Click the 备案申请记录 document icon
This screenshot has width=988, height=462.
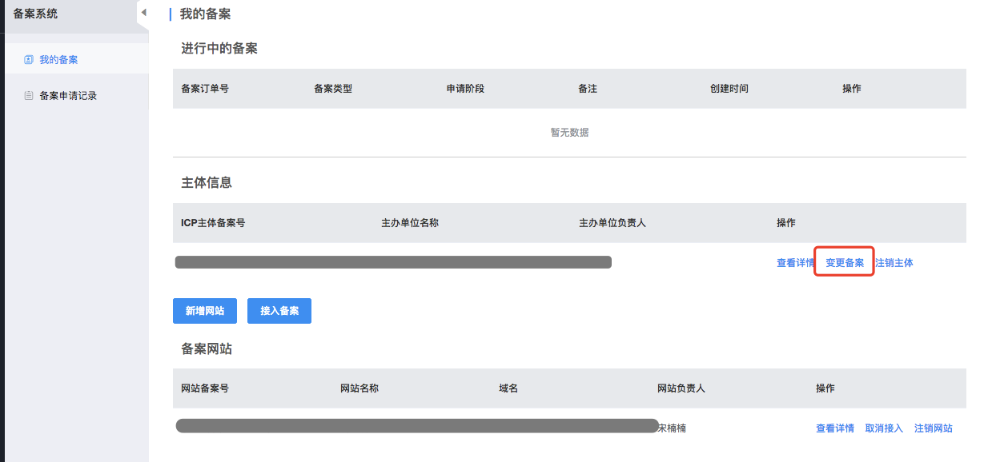pyautogui.click(x=29, y=96)
